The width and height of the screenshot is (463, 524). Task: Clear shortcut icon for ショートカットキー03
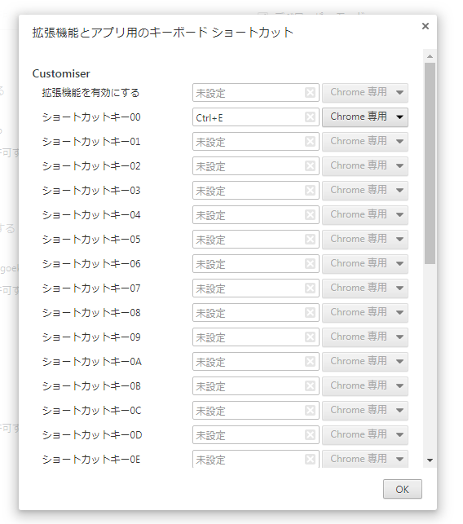(x=310, y=190)
